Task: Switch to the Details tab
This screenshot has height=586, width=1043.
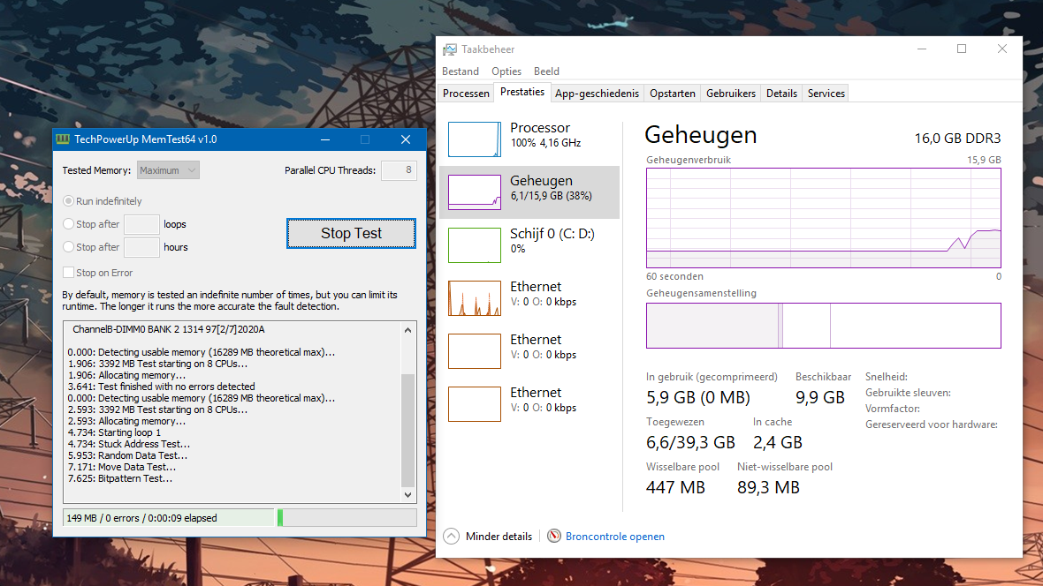Action: 781,93
